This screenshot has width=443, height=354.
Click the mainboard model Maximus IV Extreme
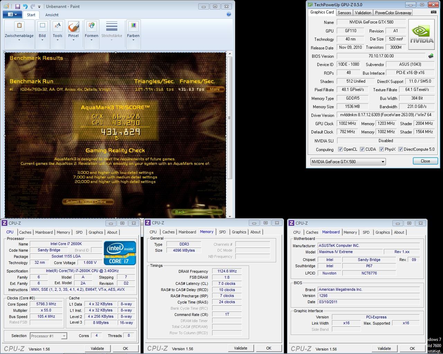click(x=350, y=252)
